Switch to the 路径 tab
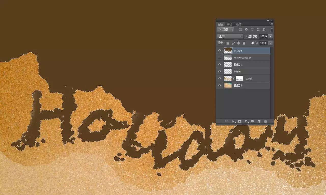 point(229,24)
